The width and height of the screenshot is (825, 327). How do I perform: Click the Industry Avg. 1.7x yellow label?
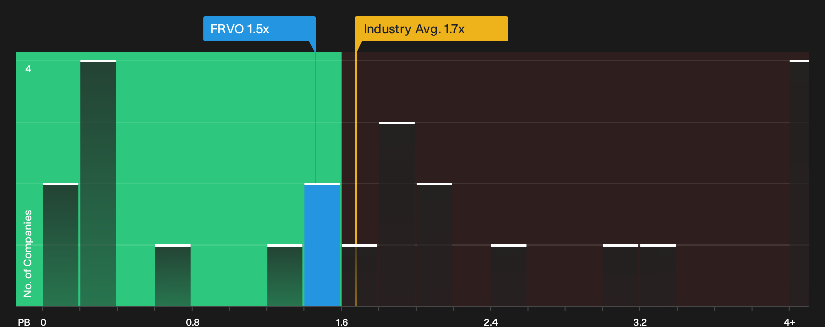pyautogui.click(x=431, y=29)
